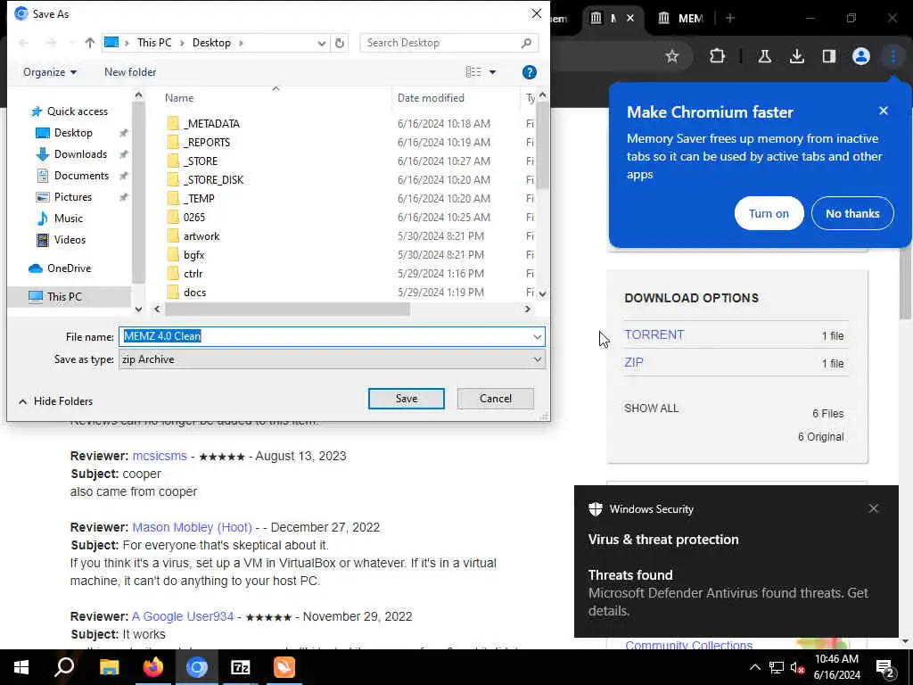This screenshot has width=913, height=685.
Task: Switch to the MEM browser tab
Action: click(680, 18)
